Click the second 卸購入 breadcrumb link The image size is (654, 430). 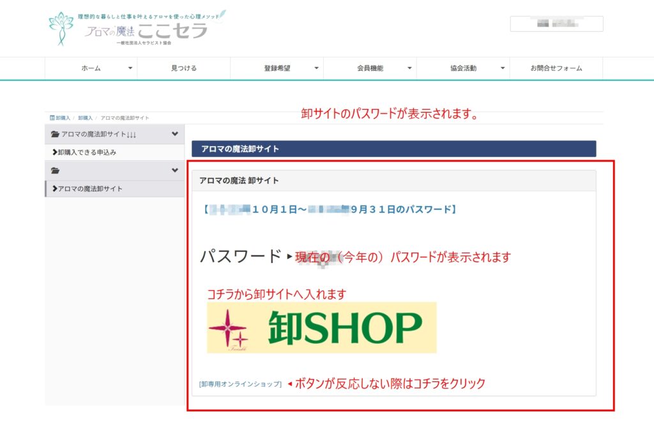(x=85, y=118)
